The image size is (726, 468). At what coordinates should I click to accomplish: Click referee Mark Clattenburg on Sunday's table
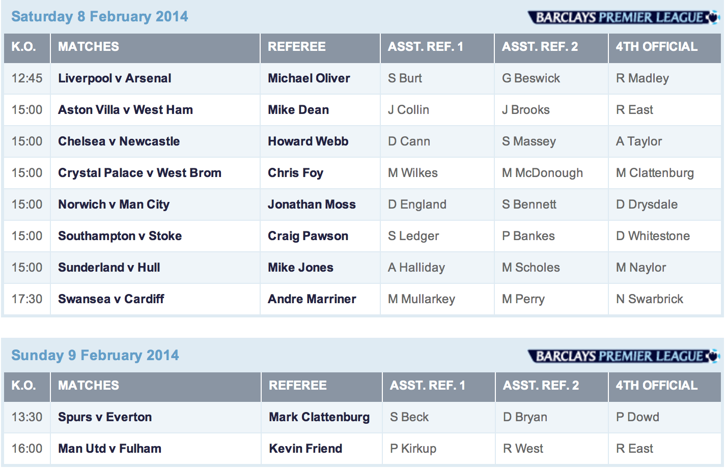[x=319, y=417]
